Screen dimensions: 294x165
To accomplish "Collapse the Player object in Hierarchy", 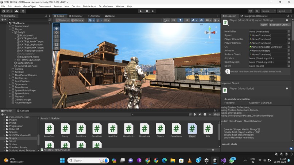I will pyautogui.click(x=10, y=30).
